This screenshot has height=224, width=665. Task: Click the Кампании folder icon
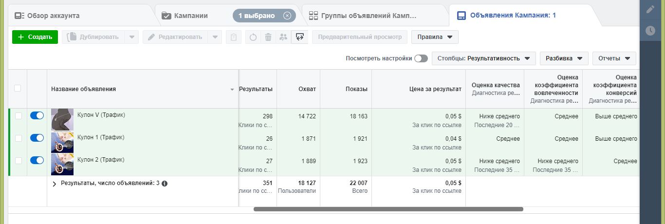coord(166,16)
